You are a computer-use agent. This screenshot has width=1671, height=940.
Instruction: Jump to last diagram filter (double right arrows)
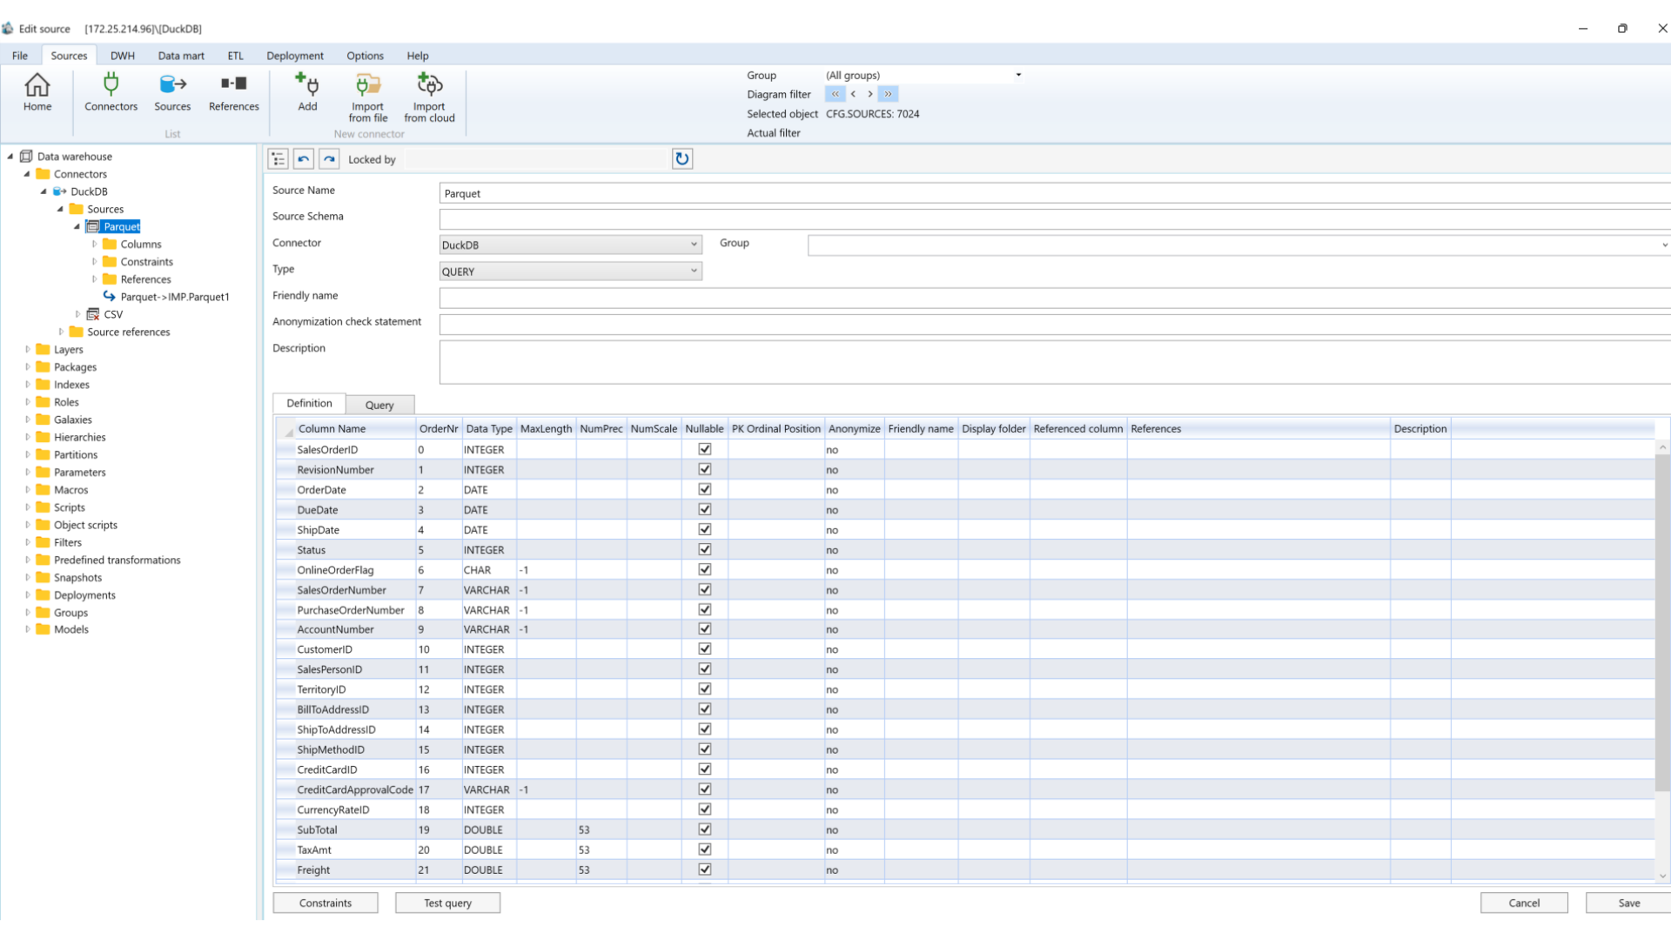click(x=889, y=94)
